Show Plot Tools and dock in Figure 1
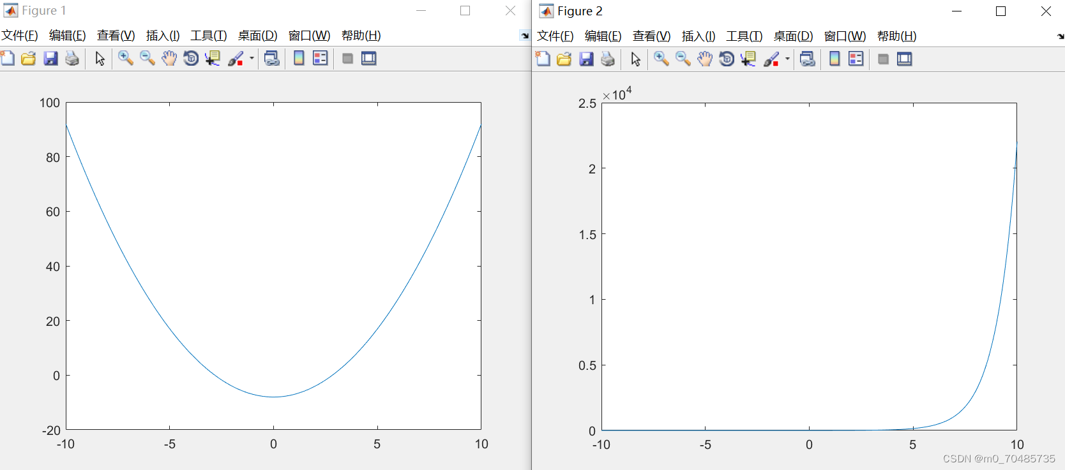 [369, 59]
